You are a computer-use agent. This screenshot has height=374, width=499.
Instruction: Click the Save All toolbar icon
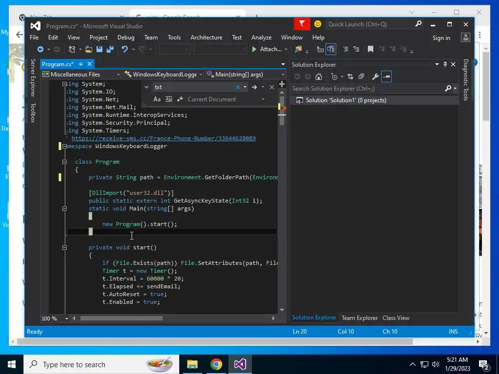point(110,49)
